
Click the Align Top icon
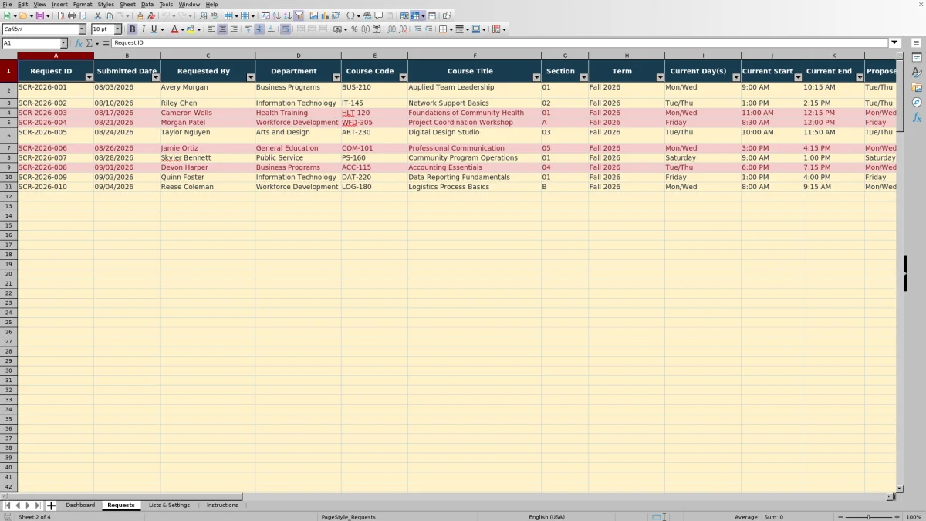click(x=248, y=29)
